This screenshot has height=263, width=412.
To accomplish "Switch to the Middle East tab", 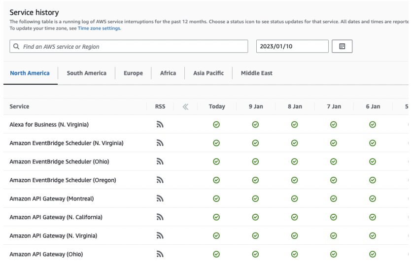I will [x=256, y=73].
